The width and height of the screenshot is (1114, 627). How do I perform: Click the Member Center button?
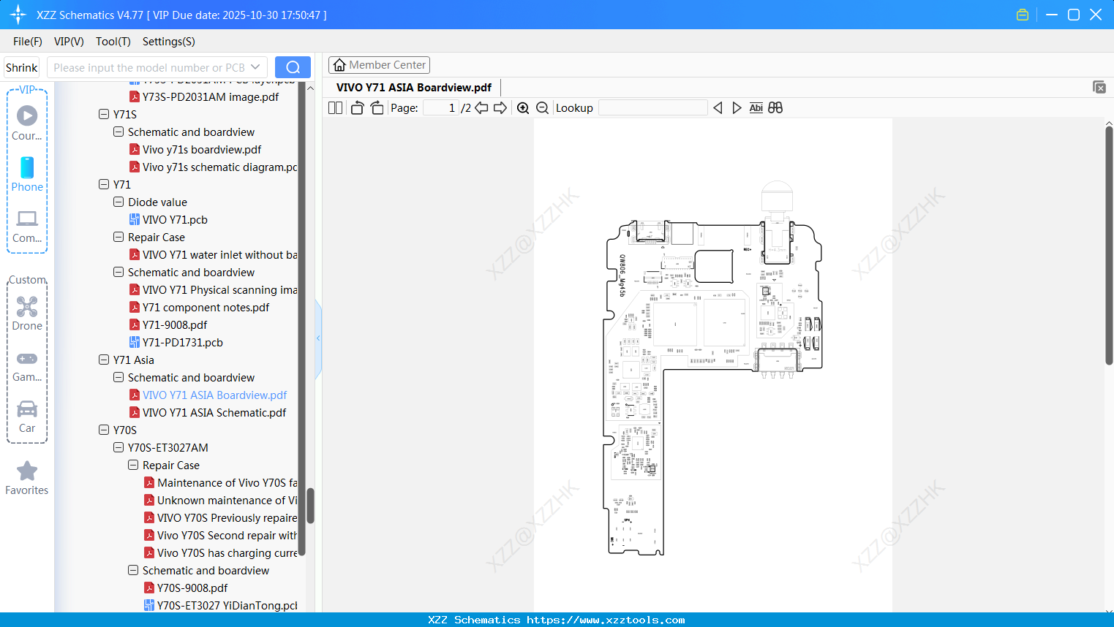pyautogui.click(x=379, y=65)
